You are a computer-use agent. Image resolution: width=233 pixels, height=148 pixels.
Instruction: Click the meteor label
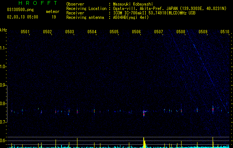53,11
